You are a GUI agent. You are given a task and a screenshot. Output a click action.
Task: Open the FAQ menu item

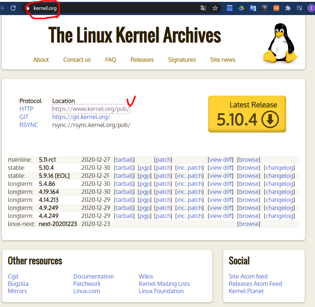point(110,60)
